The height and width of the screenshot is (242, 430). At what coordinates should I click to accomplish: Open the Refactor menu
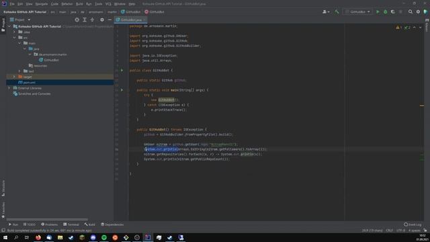[67, 4]
